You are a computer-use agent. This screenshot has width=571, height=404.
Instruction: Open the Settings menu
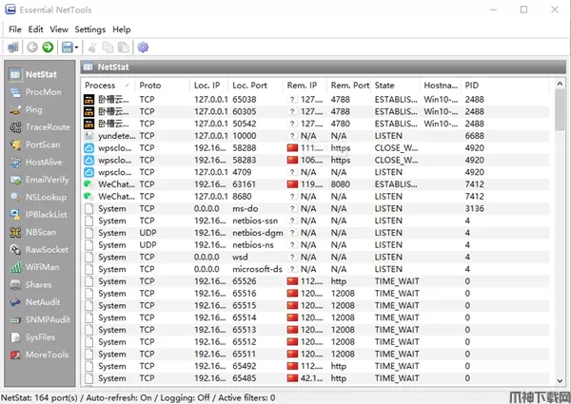[90, 29]
